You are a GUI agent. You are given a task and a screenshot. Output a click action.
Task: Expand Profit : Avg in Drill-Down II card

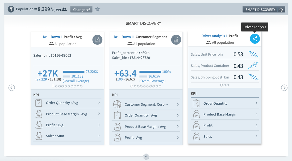coord(146,137)
